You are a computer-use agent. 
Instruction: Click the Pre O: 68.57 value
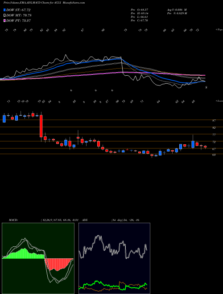pyautogui.click(x=140, y=9)
